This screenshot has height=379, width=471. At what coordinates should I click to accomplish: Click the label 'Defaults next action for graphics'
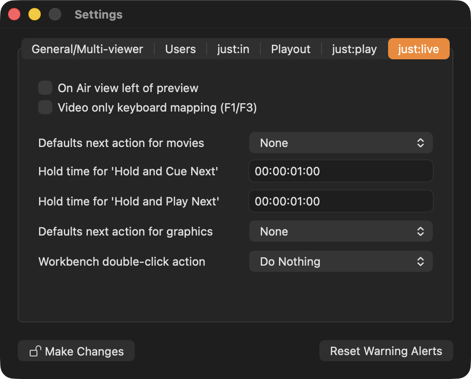(x=126, y=232)
